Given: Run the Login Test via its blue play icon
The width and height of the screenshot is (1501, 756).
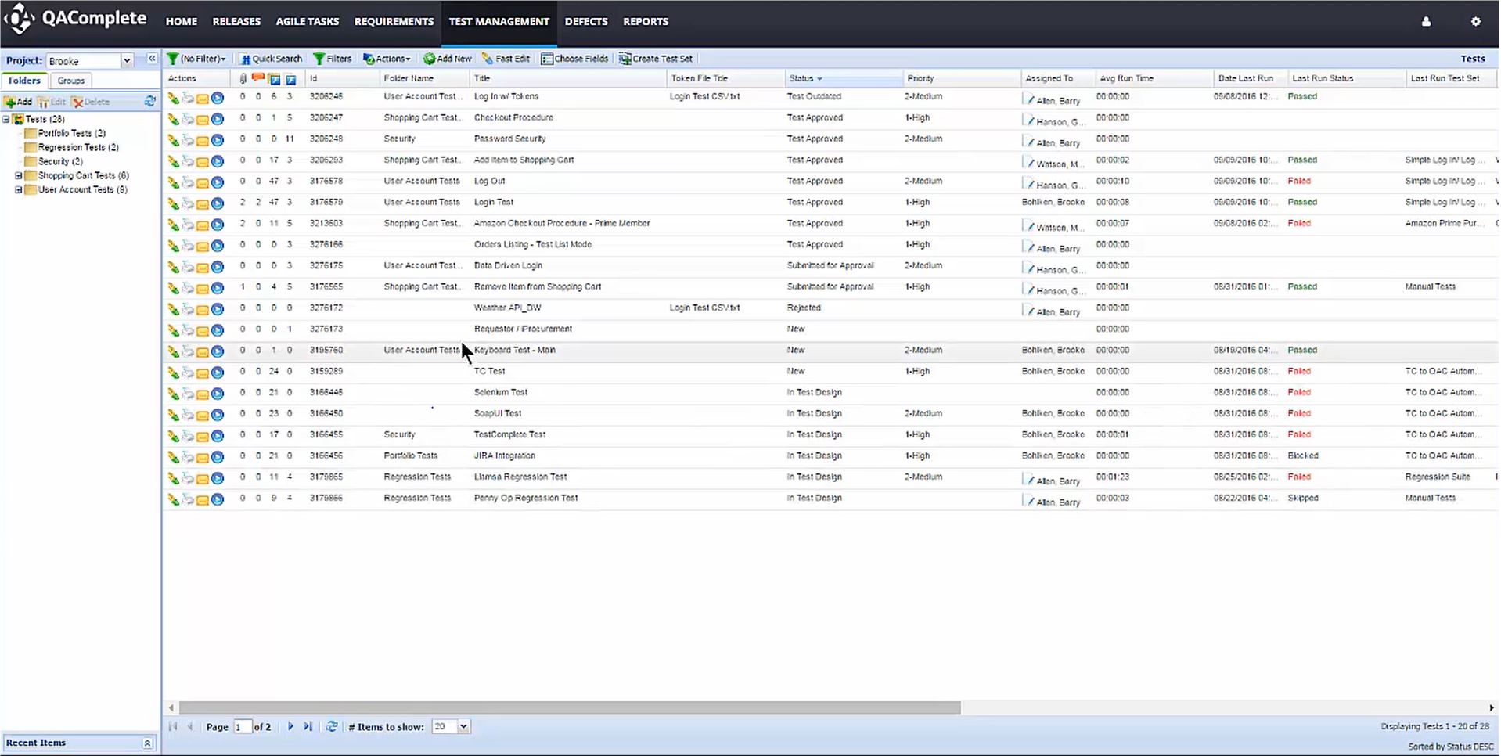Looking at the screenshot, I should click(218, 203).
